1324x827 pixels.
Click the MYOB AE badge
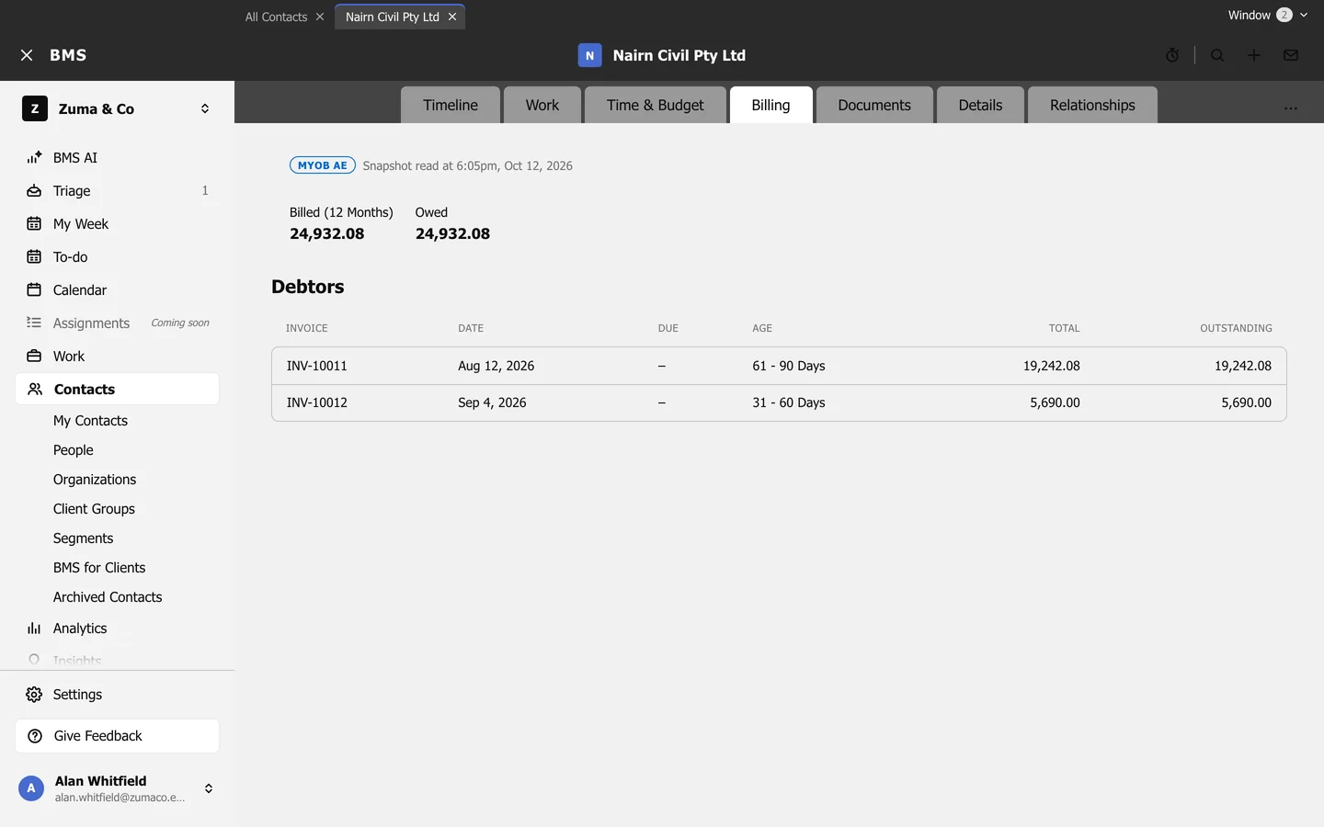323,165
